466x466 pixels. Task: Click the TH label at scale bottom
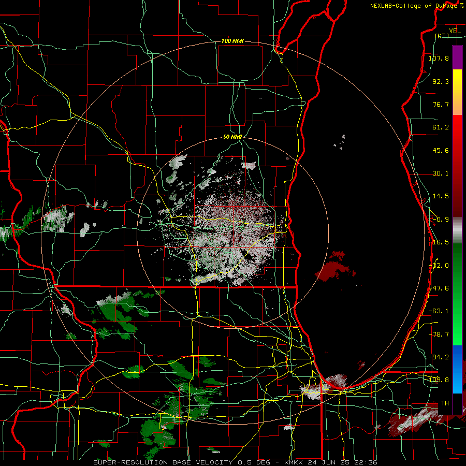445,403
